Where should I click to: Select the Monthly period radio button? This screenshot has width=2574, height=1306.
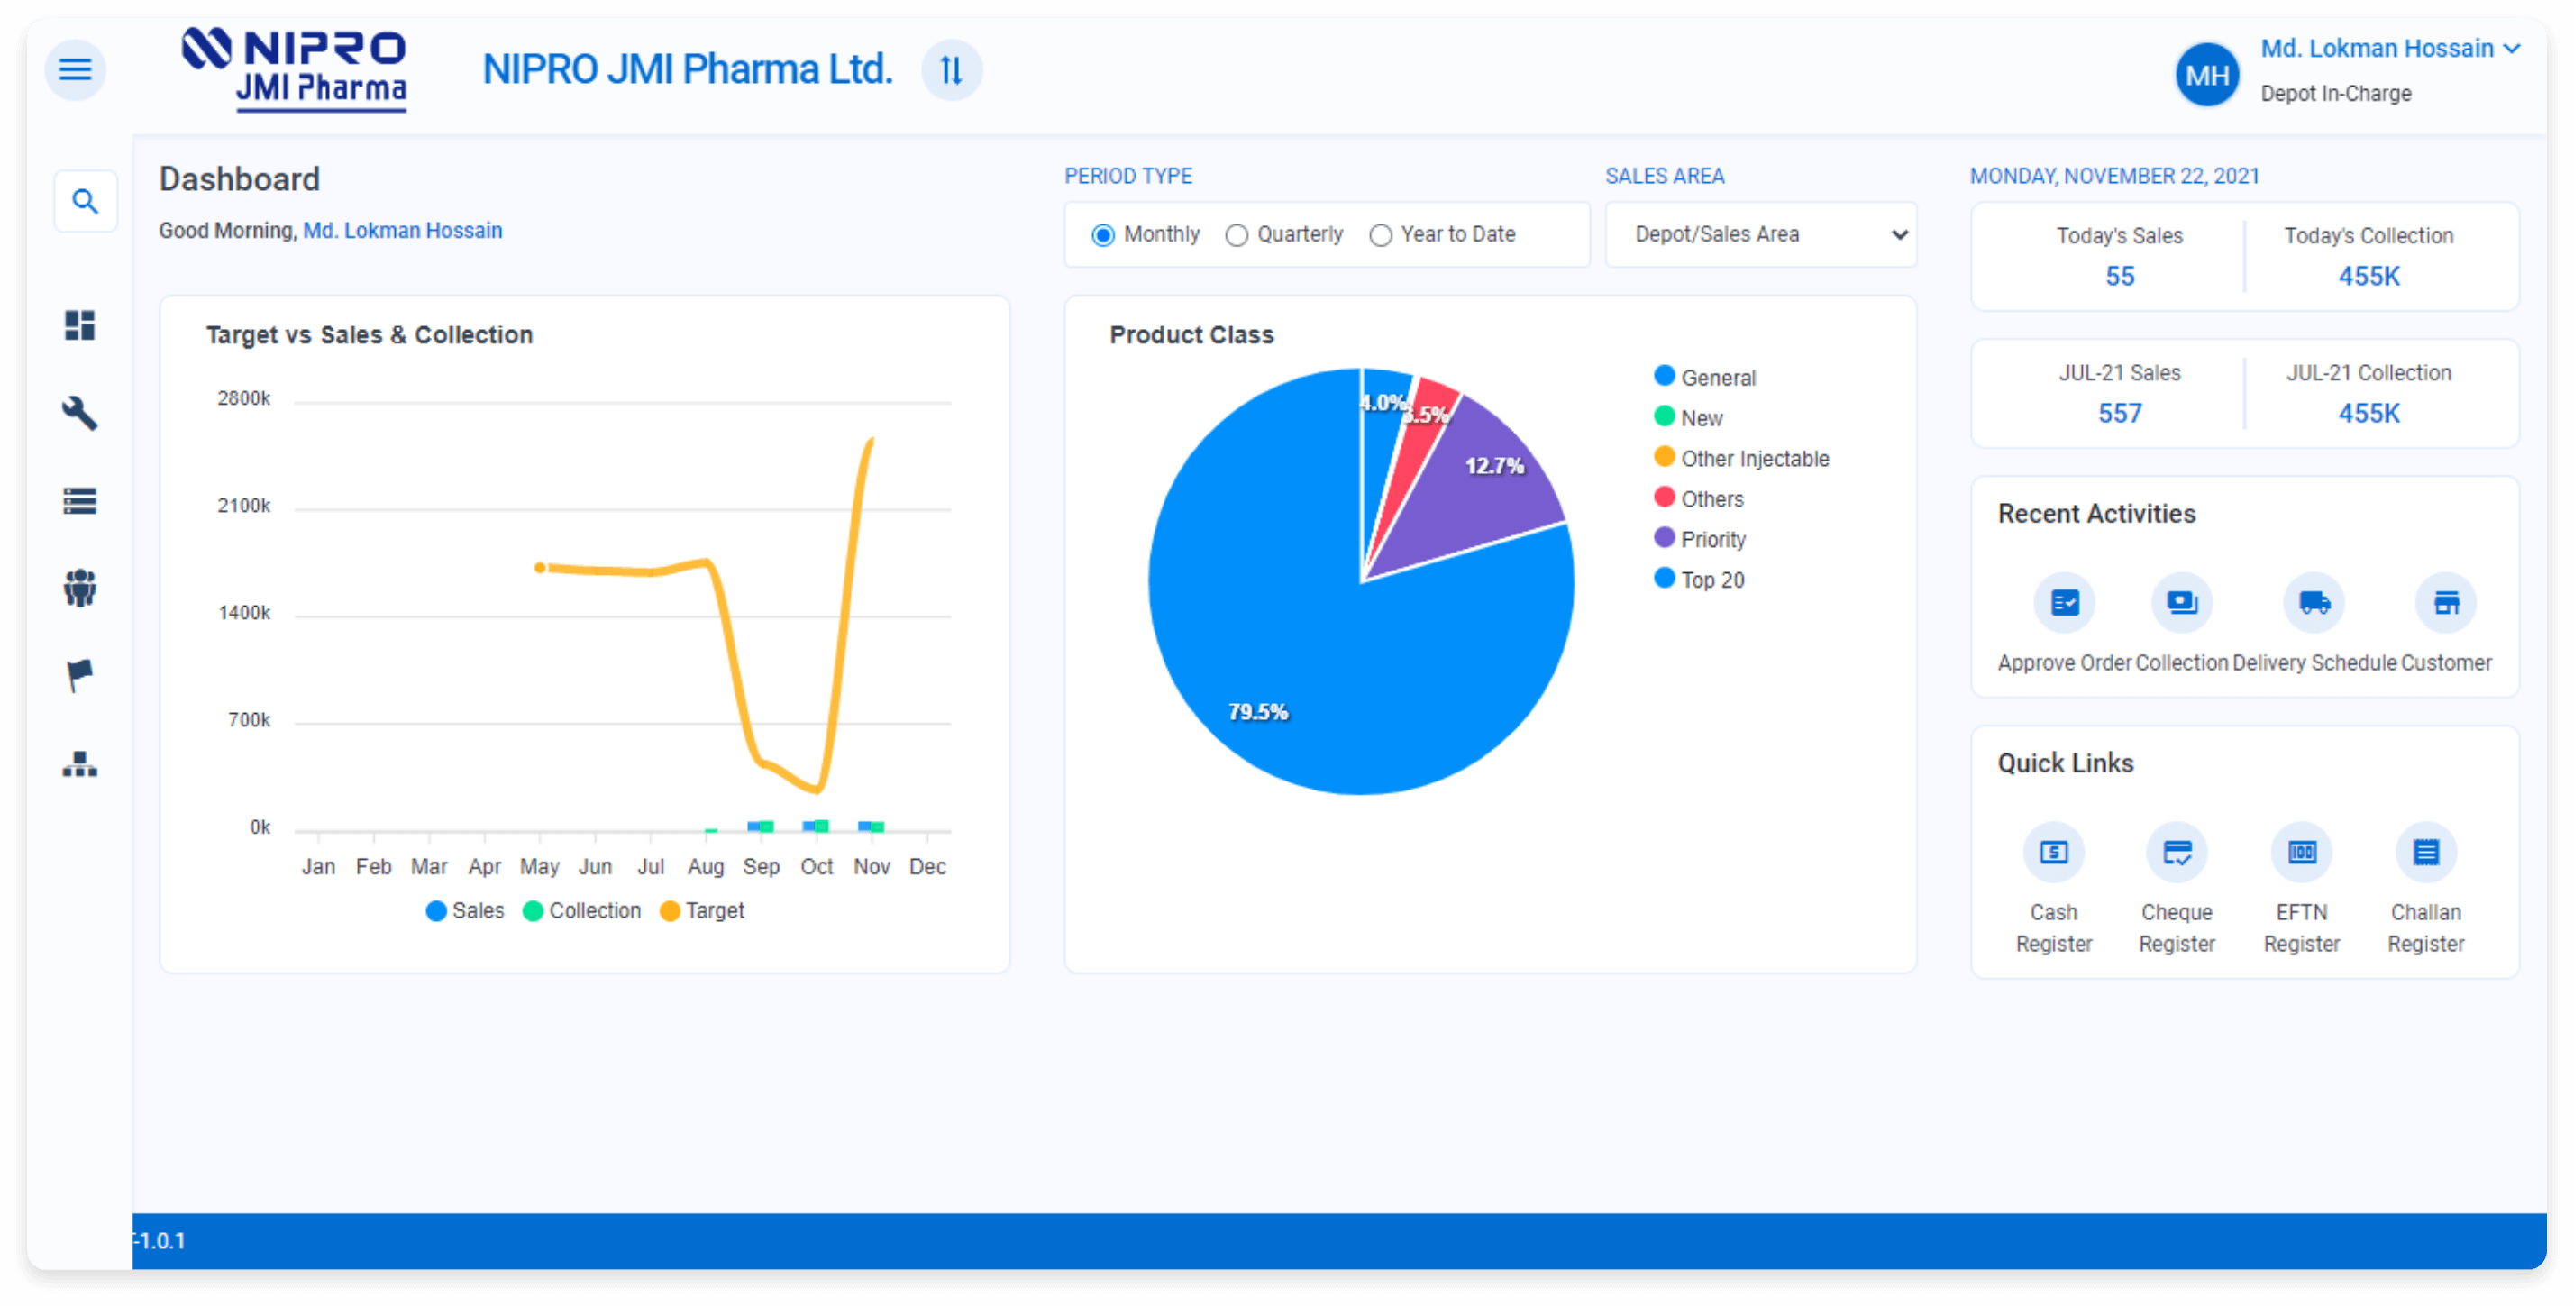(x=1103, y=235)
